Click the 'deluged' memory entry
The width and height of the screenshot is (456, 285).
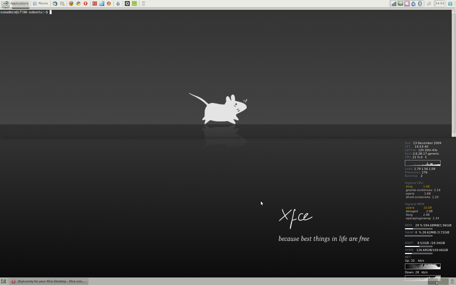pos(412,211)
